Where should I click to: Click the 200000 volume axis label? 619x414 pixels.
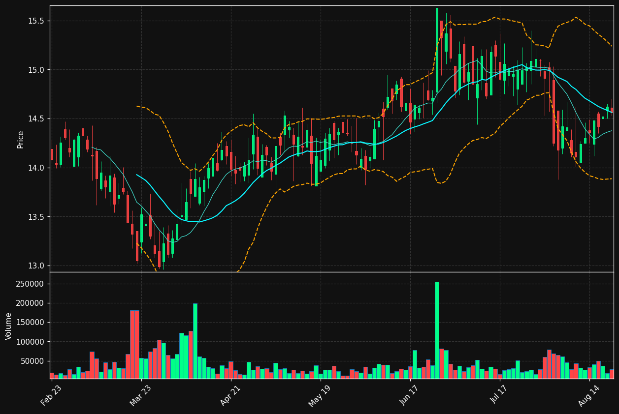coord(31,303)
